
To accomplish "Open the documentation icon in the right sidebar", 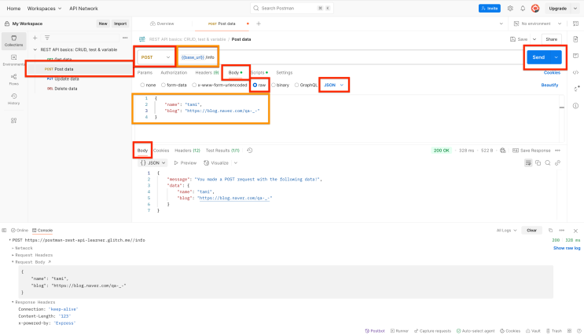I will (x=575, y=39).
